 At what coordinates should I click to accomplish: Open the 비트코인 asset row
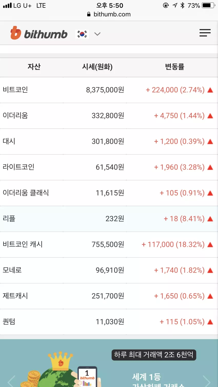click(109, 90)
